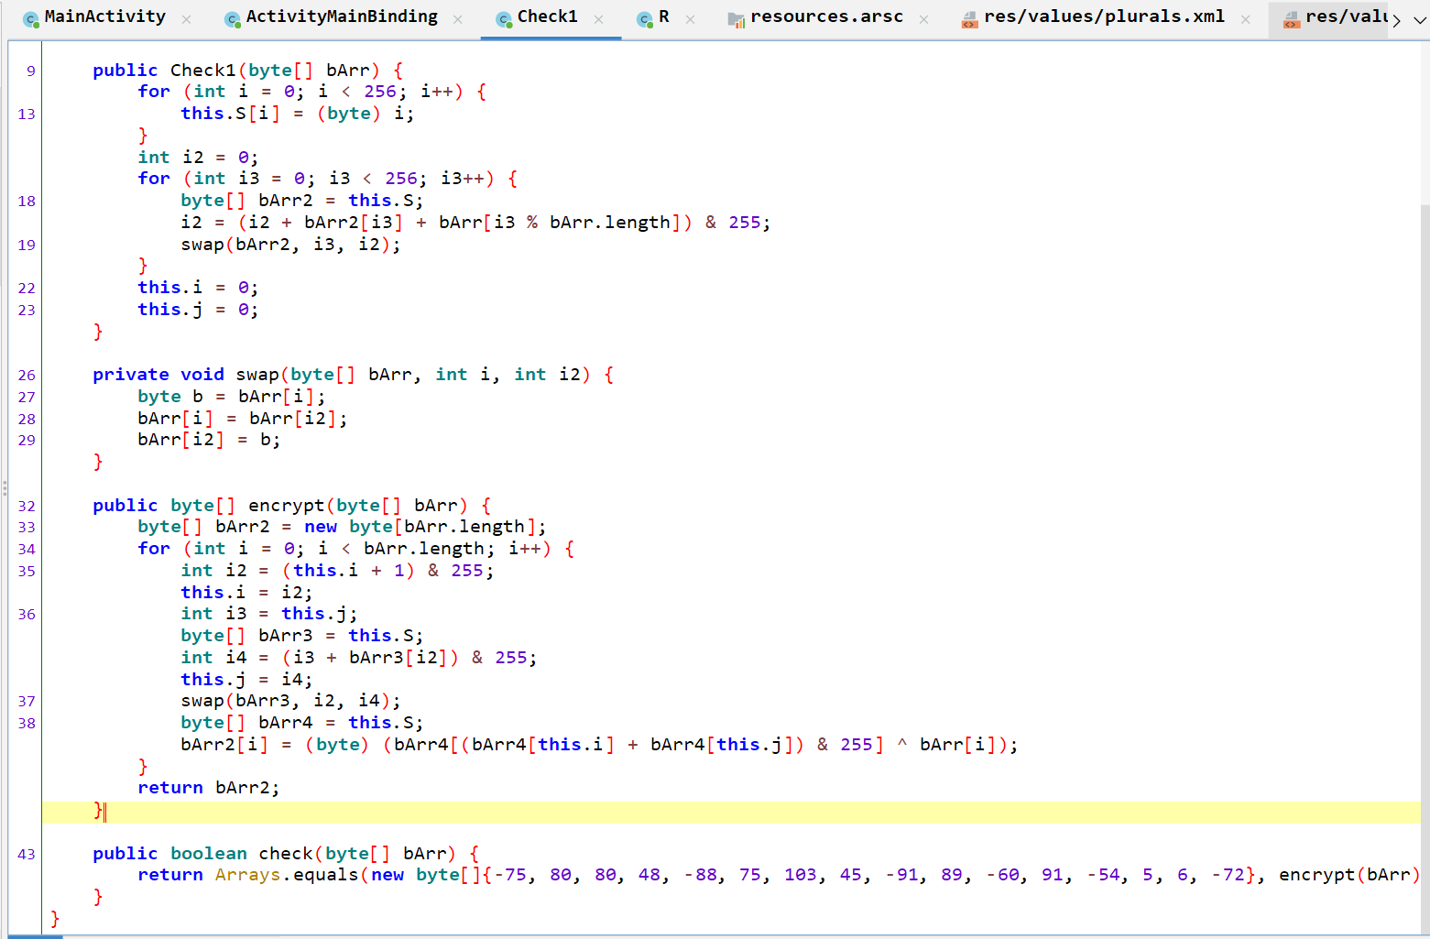This screenshot has height=939, width=1430.
Task: Open the tab list dropdown
Action: [x=1420, y=19]
